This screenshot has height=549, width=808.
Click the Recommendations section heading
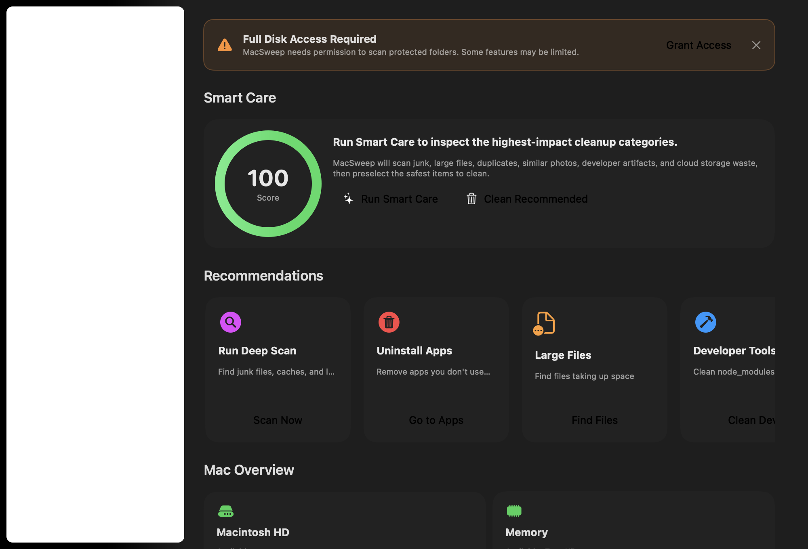coord(263,276)
